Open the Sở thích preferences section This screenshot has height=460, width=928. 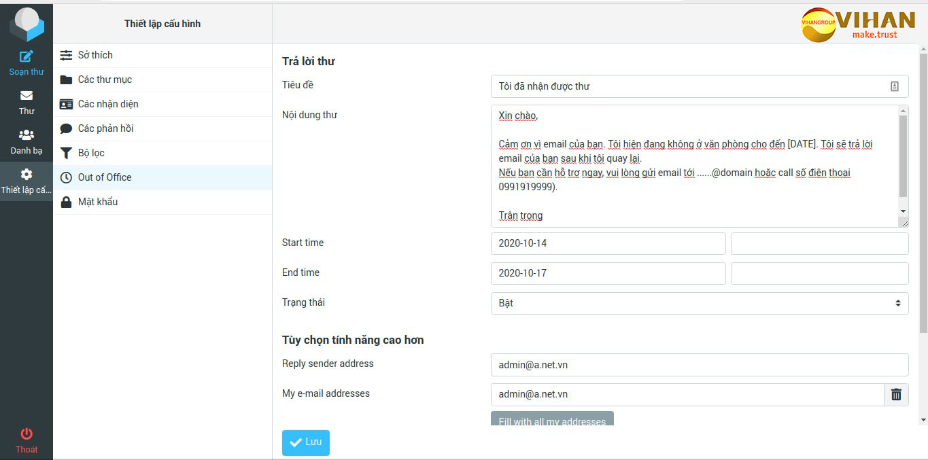(95, 55)
